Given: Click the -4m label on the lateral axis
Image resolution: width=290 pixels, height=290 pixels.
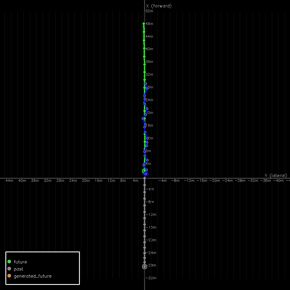Looking at the screenshot, I should 163,180.
